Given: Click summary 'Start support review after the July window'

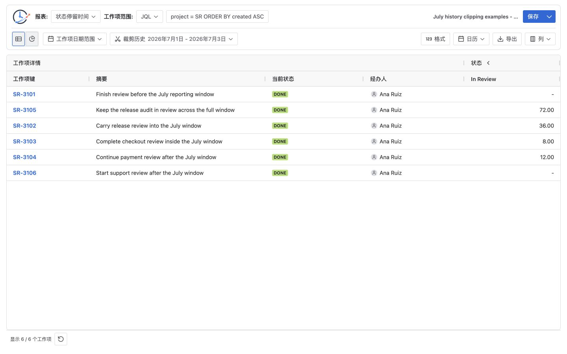Looking at the screenshot, I should pyautogui.click(x=150, y=173).
